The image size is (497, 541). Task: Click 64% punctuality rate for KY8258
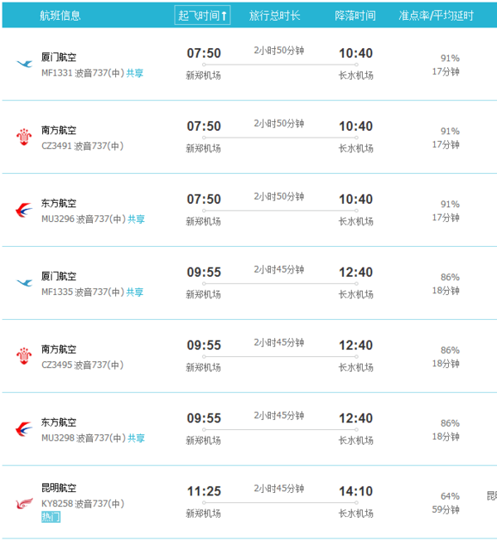click(450, 496)
